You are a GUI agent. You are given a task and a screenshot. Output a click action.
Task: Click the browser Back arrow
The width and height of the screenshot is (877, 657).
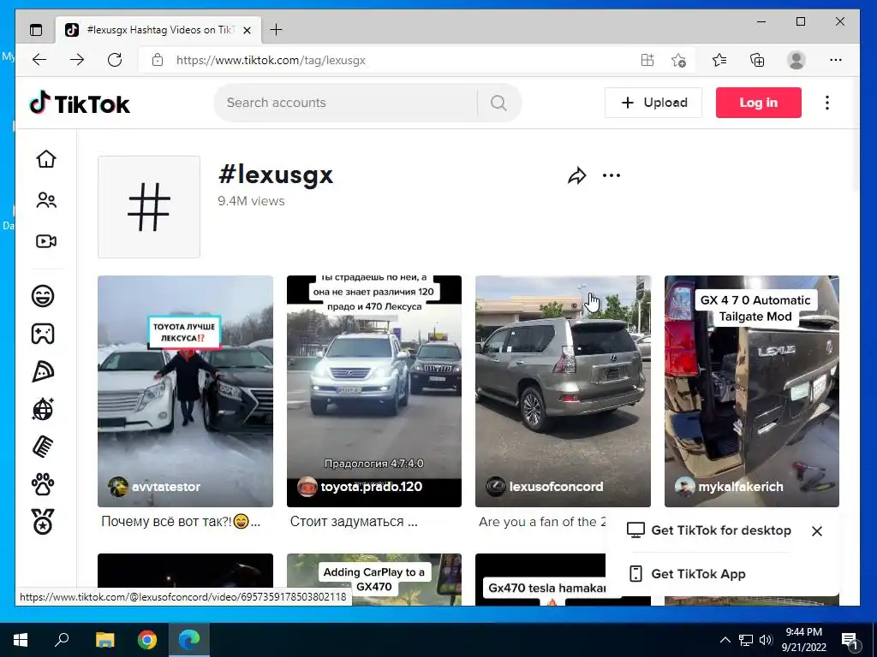[x=39, y=60]
